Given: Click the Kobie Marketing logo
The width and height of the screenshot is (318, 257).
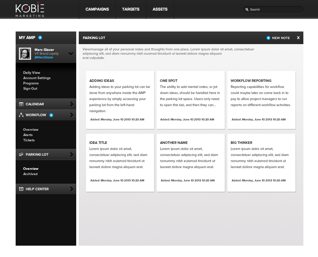Looking at the screenshot, I should [30, 10].
